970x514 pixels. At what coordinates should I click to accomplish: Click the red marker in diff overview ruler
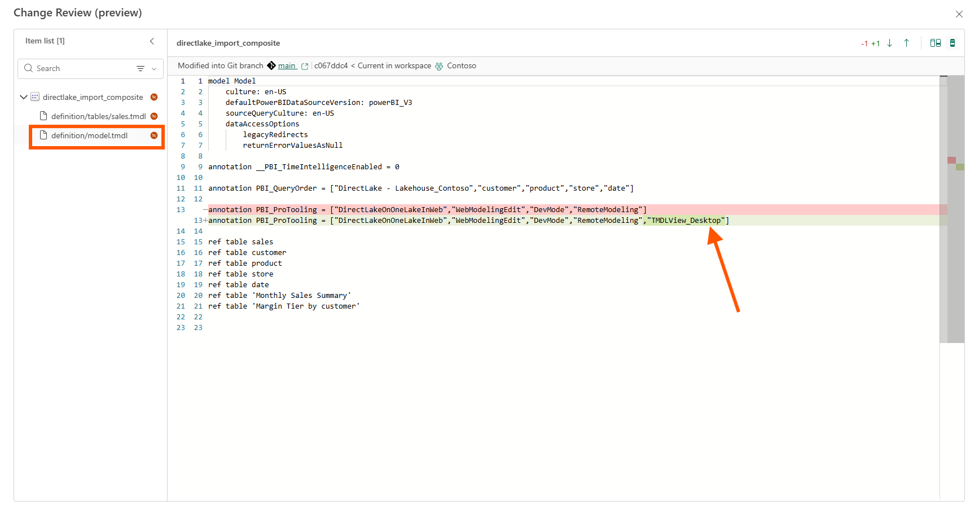coord(951,160)
